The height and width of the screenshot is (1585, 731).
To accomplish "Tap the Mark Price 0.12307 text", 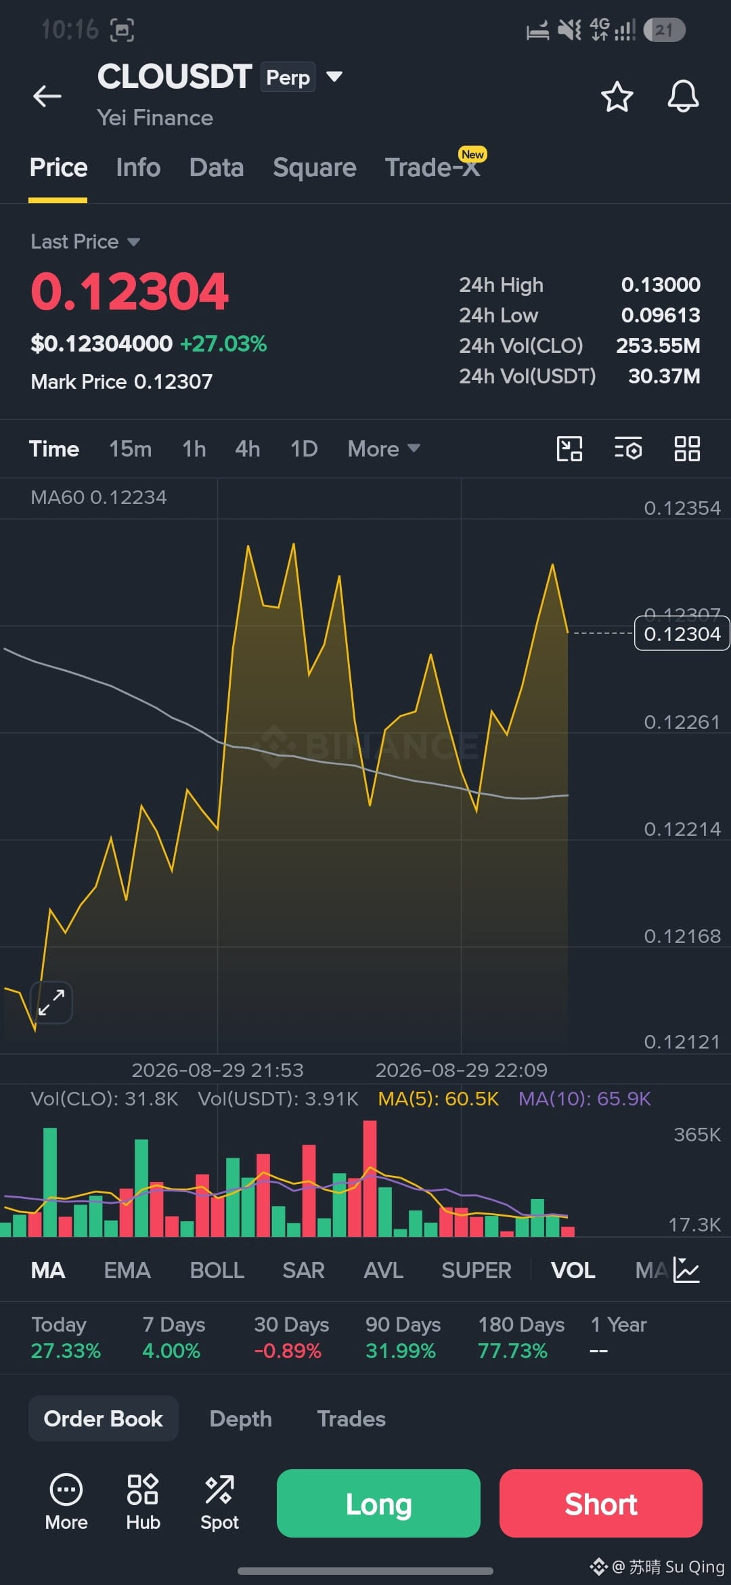I will pos(122,381).
